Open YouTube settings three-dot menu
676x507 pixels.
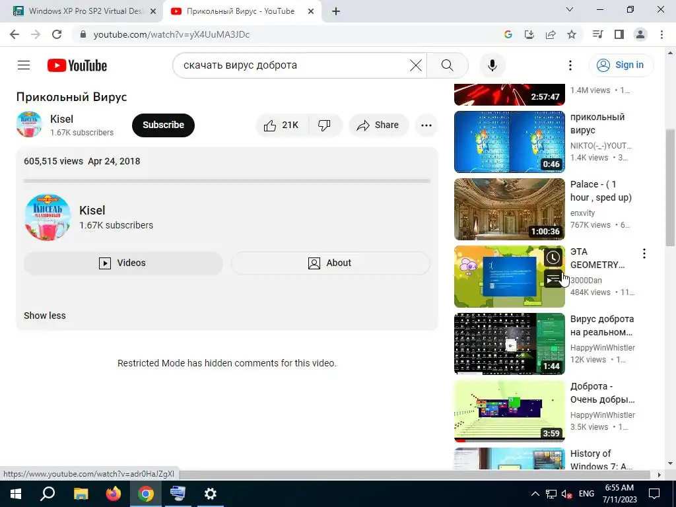[x=570, y=65]
